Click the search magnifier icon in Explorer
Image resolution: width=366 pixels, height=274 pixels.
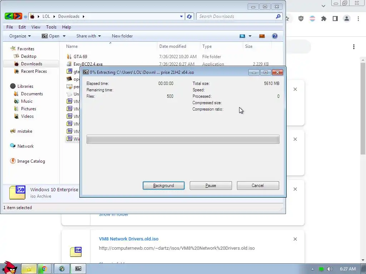(x=278, y=16)
